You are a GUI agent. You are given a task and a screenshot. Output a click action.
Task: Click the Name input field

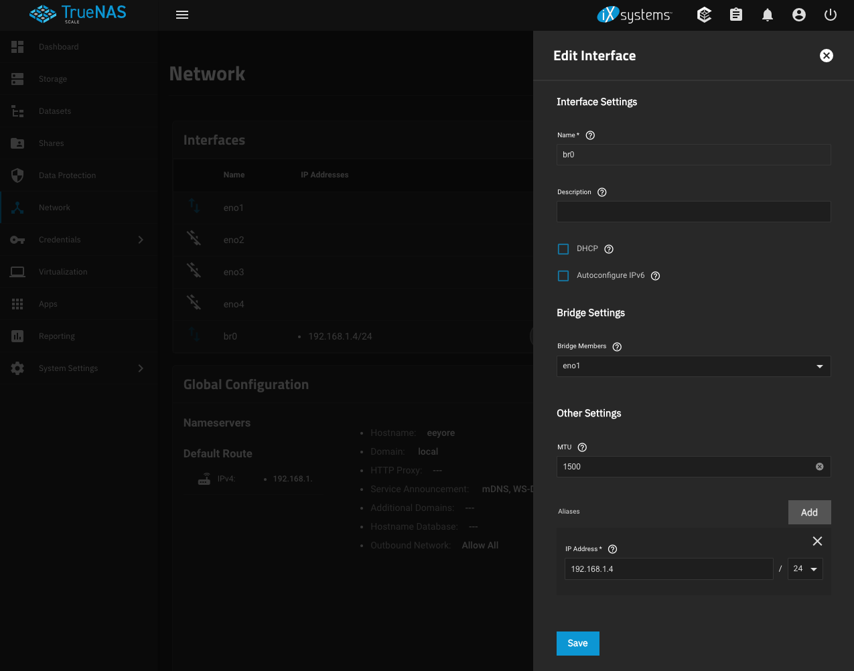coord(694,155)
